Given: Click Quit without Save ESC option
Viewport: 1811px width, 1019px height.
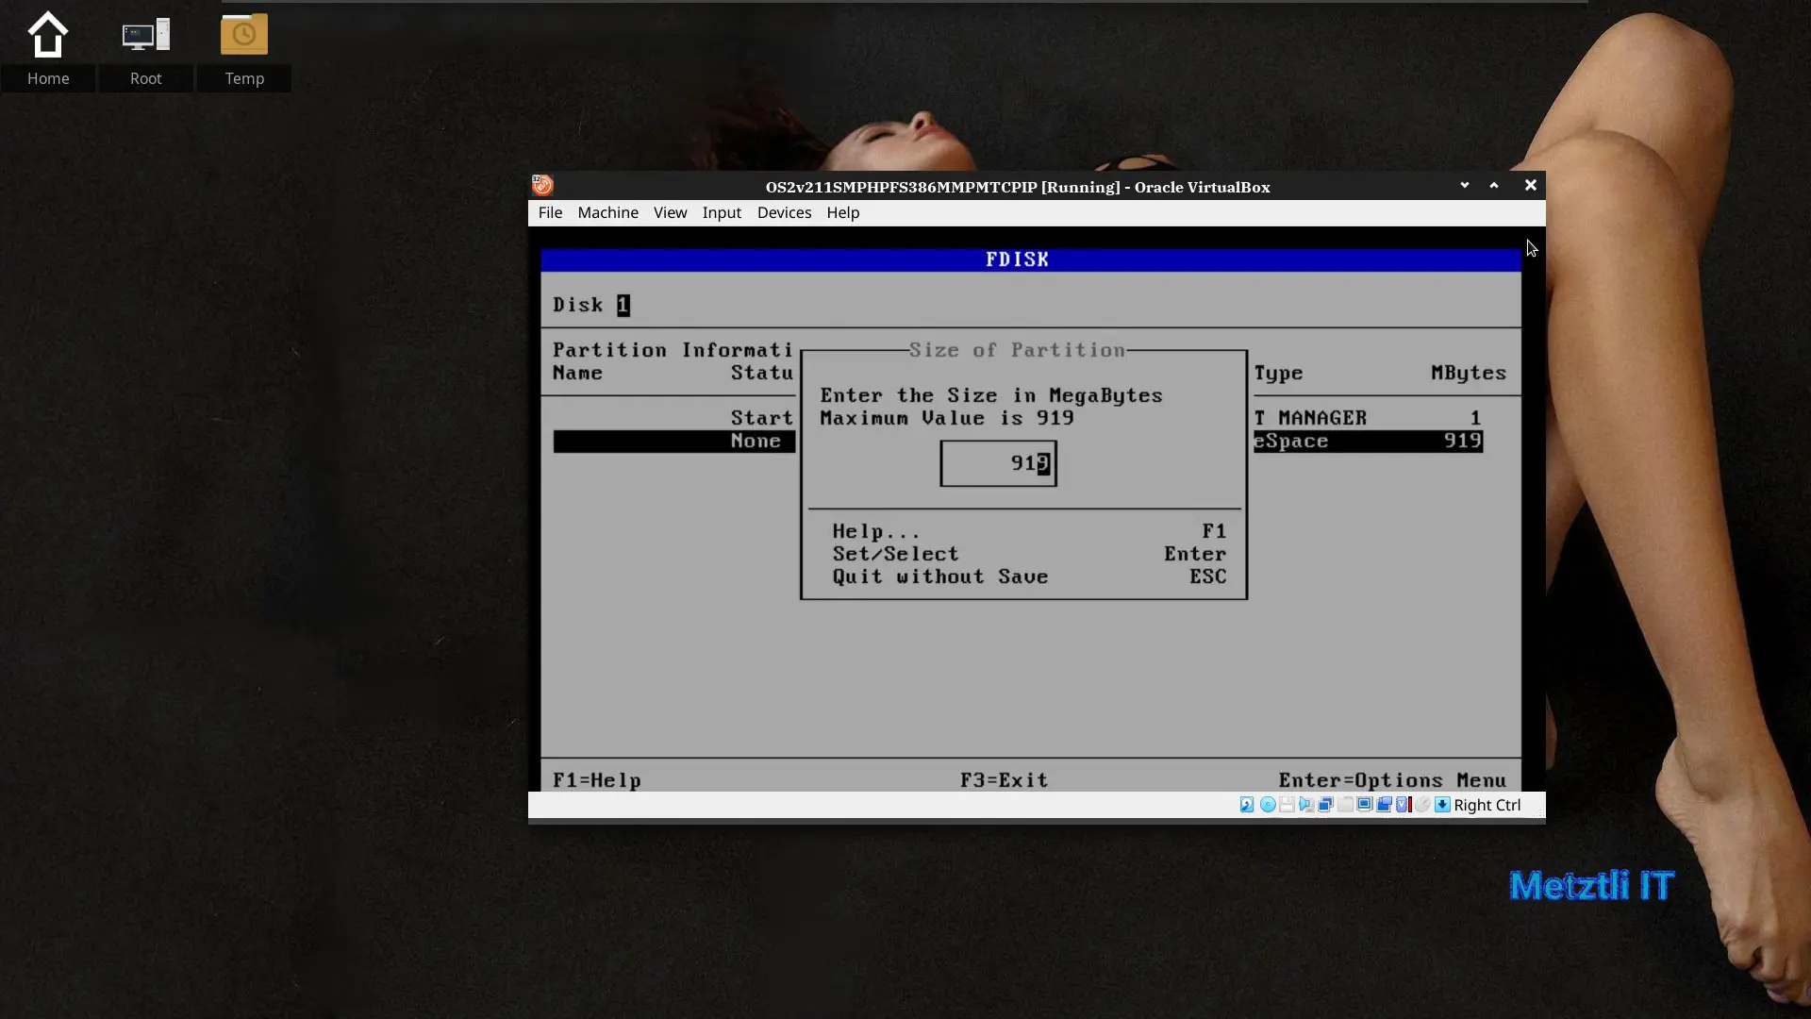Looking at the screenshot, I should 1029,576.
